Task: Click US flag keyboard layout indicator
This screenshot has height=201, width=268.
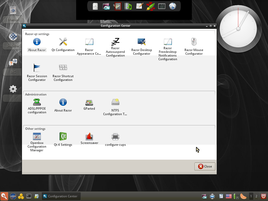Action: click(229, 196)
